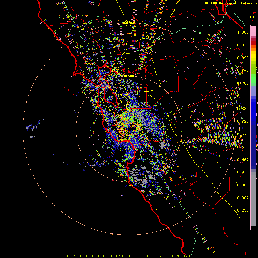Click the 0.573 scale value

pyautogui.click(x=243, y=134)
